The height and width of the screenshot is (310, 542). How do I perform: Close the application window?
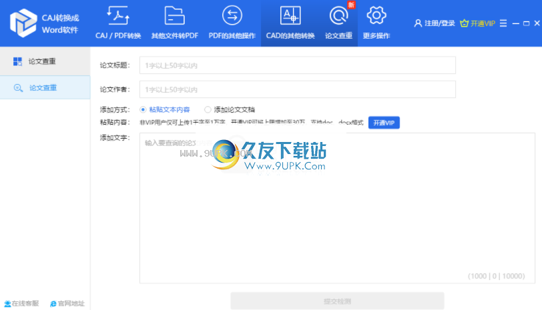537,23
